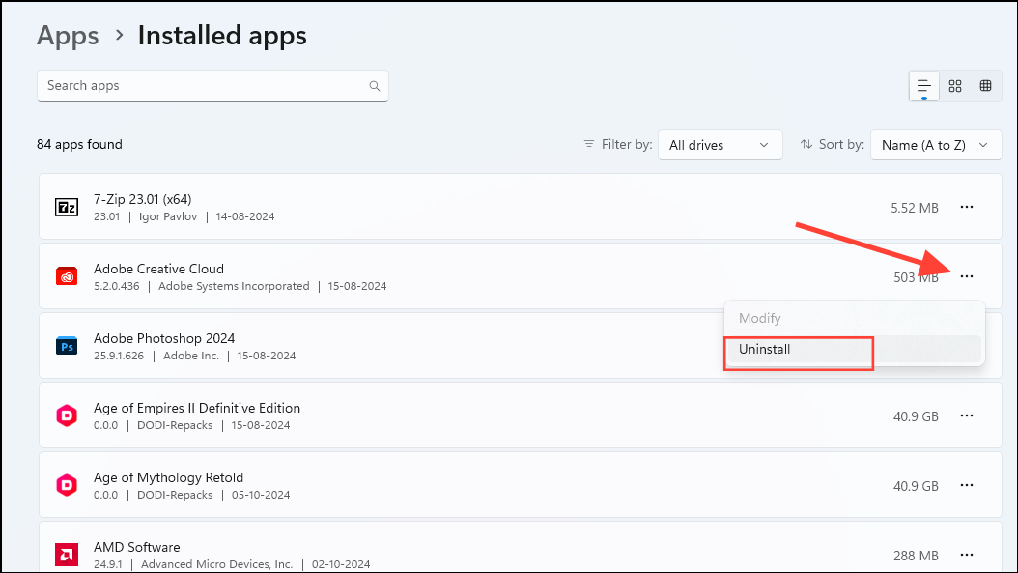The width and height of the screenshot is (1018, 573).
Task: Go back to Apps breadcrumb
Action: (x=68, y=36)
